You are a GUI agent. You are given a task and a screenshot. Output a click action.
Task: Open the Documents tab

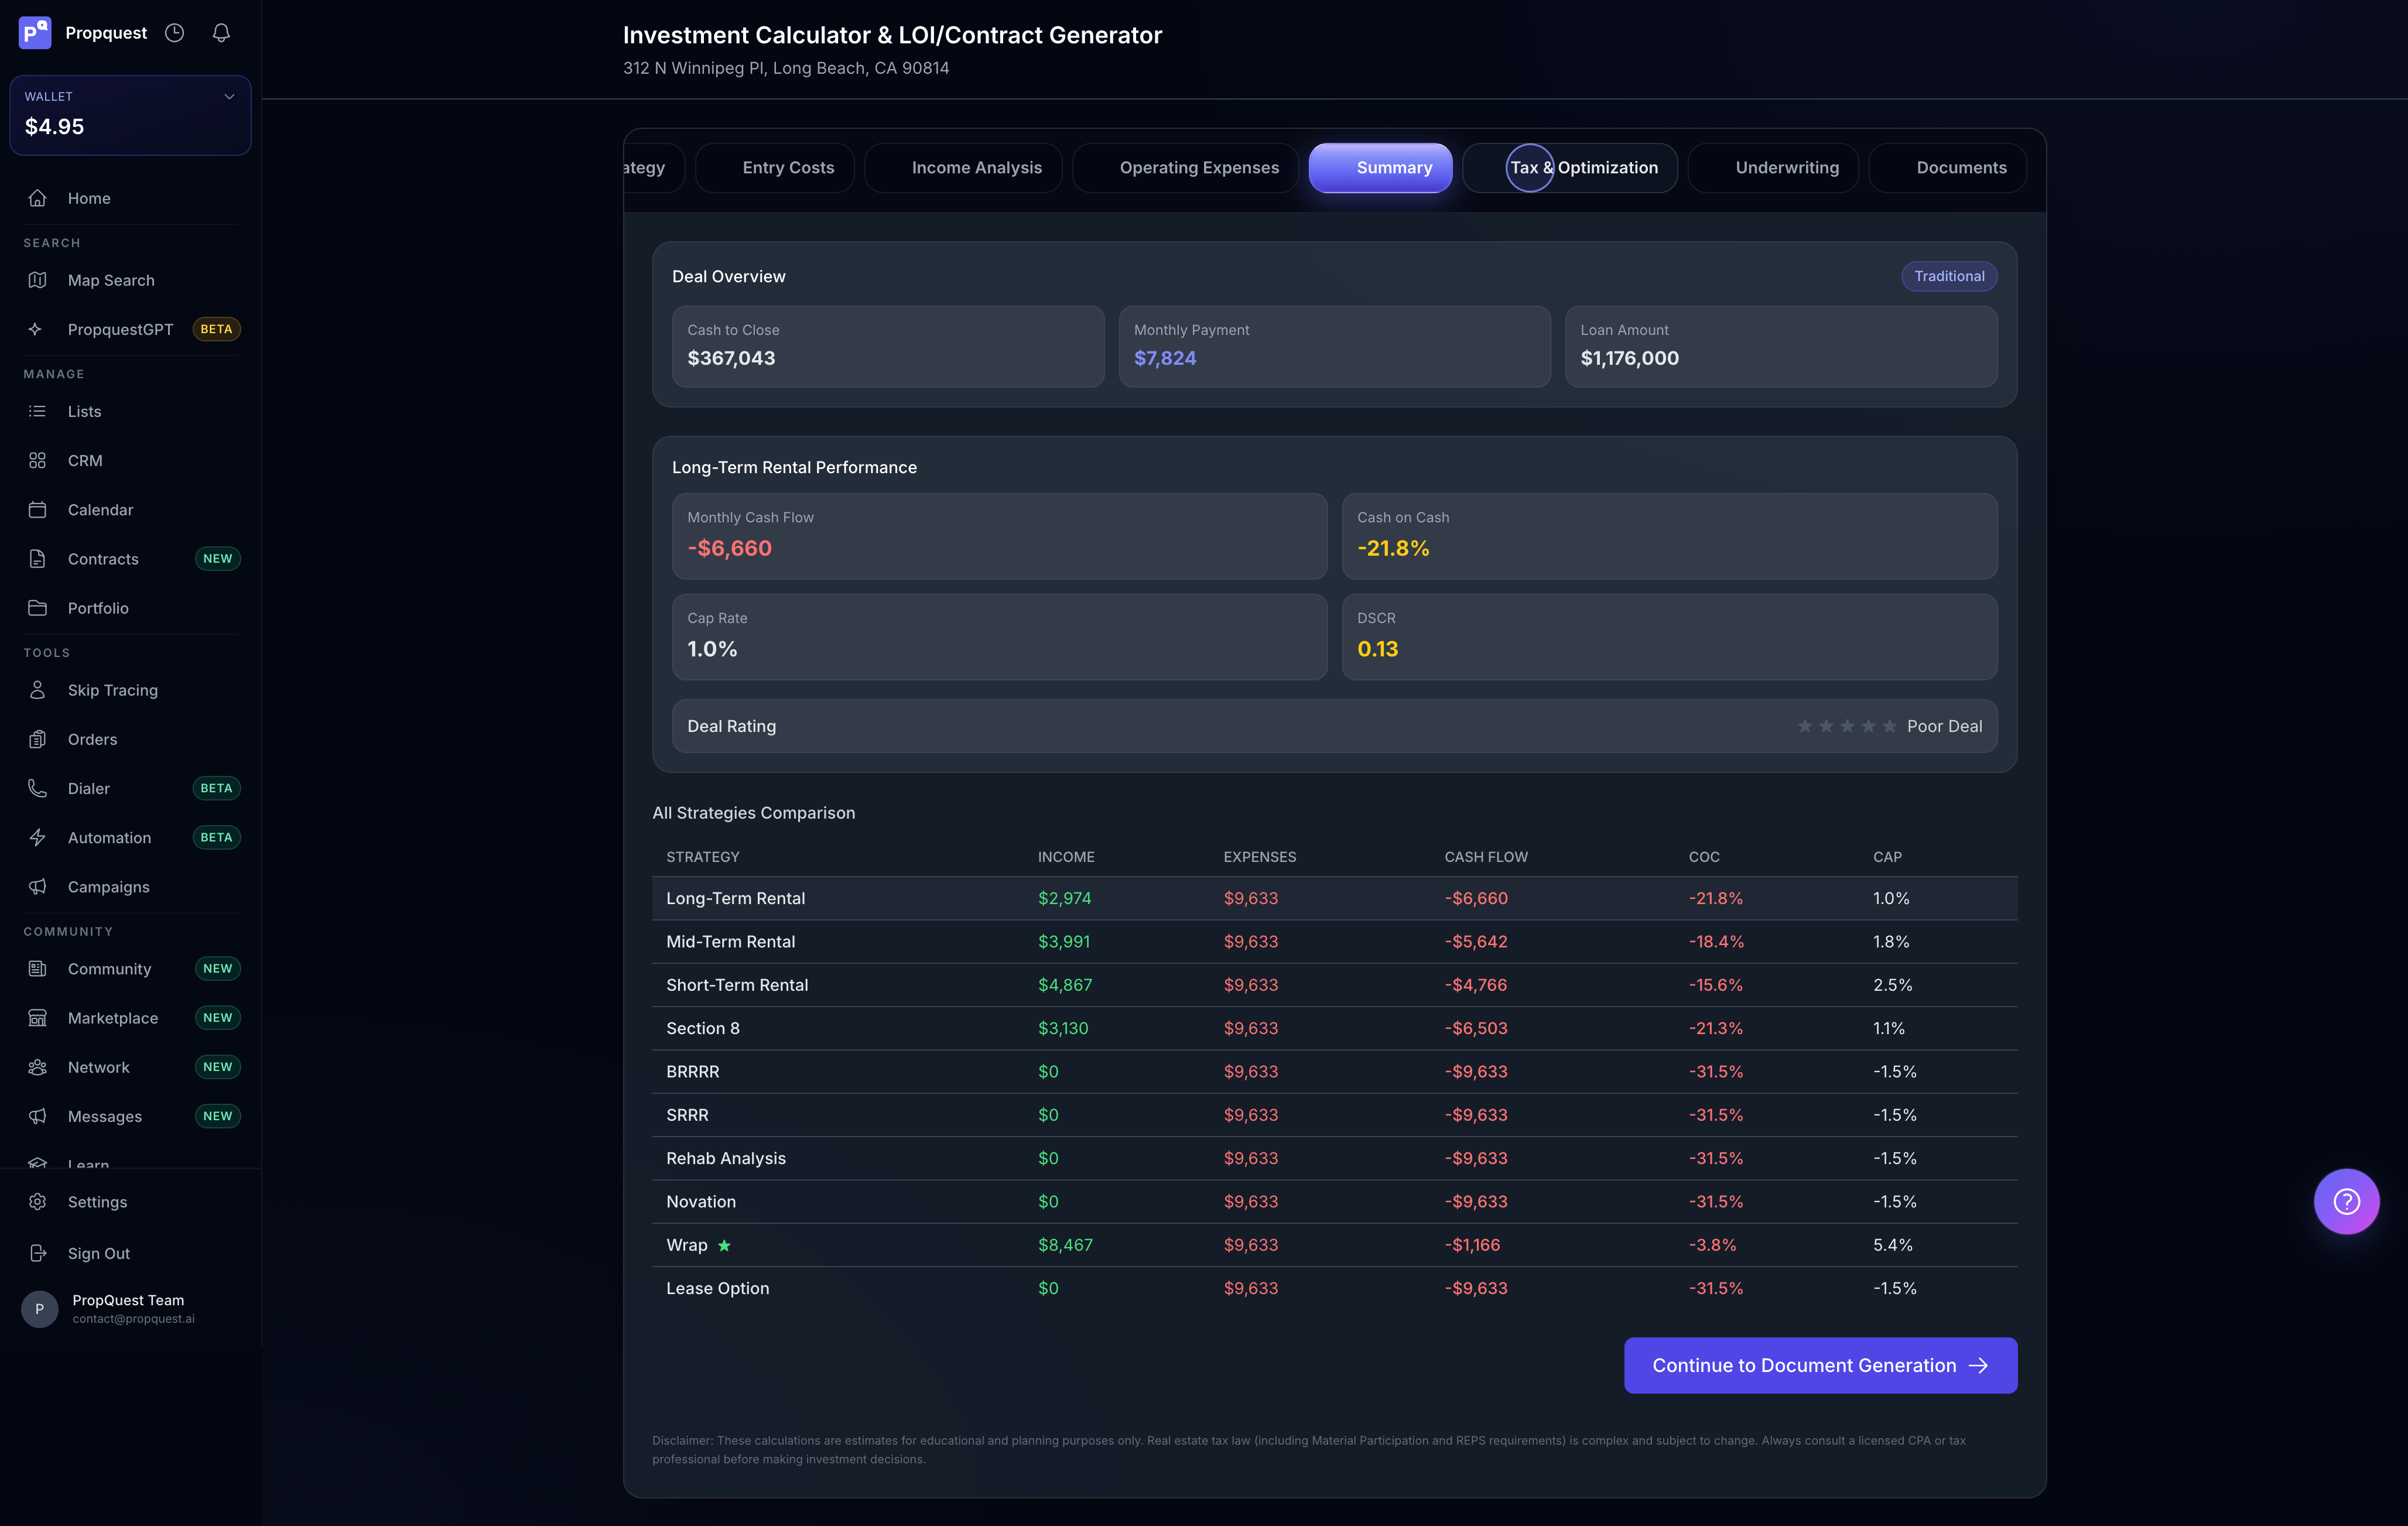(1947, 168)
